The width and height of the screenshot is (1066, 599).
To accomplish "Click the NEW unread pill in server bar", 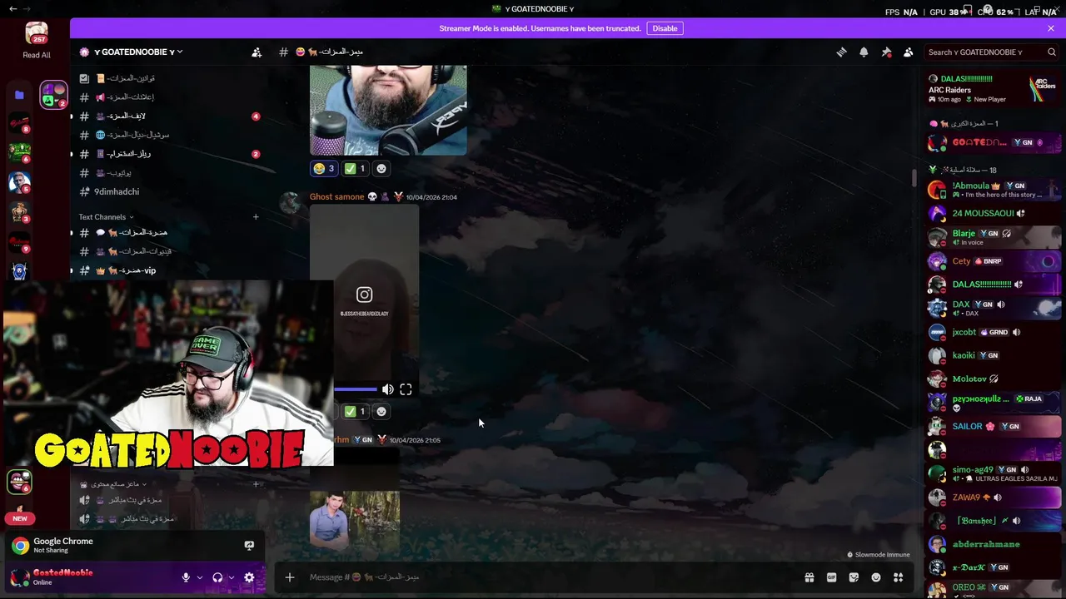I will (x=20, y=518).
